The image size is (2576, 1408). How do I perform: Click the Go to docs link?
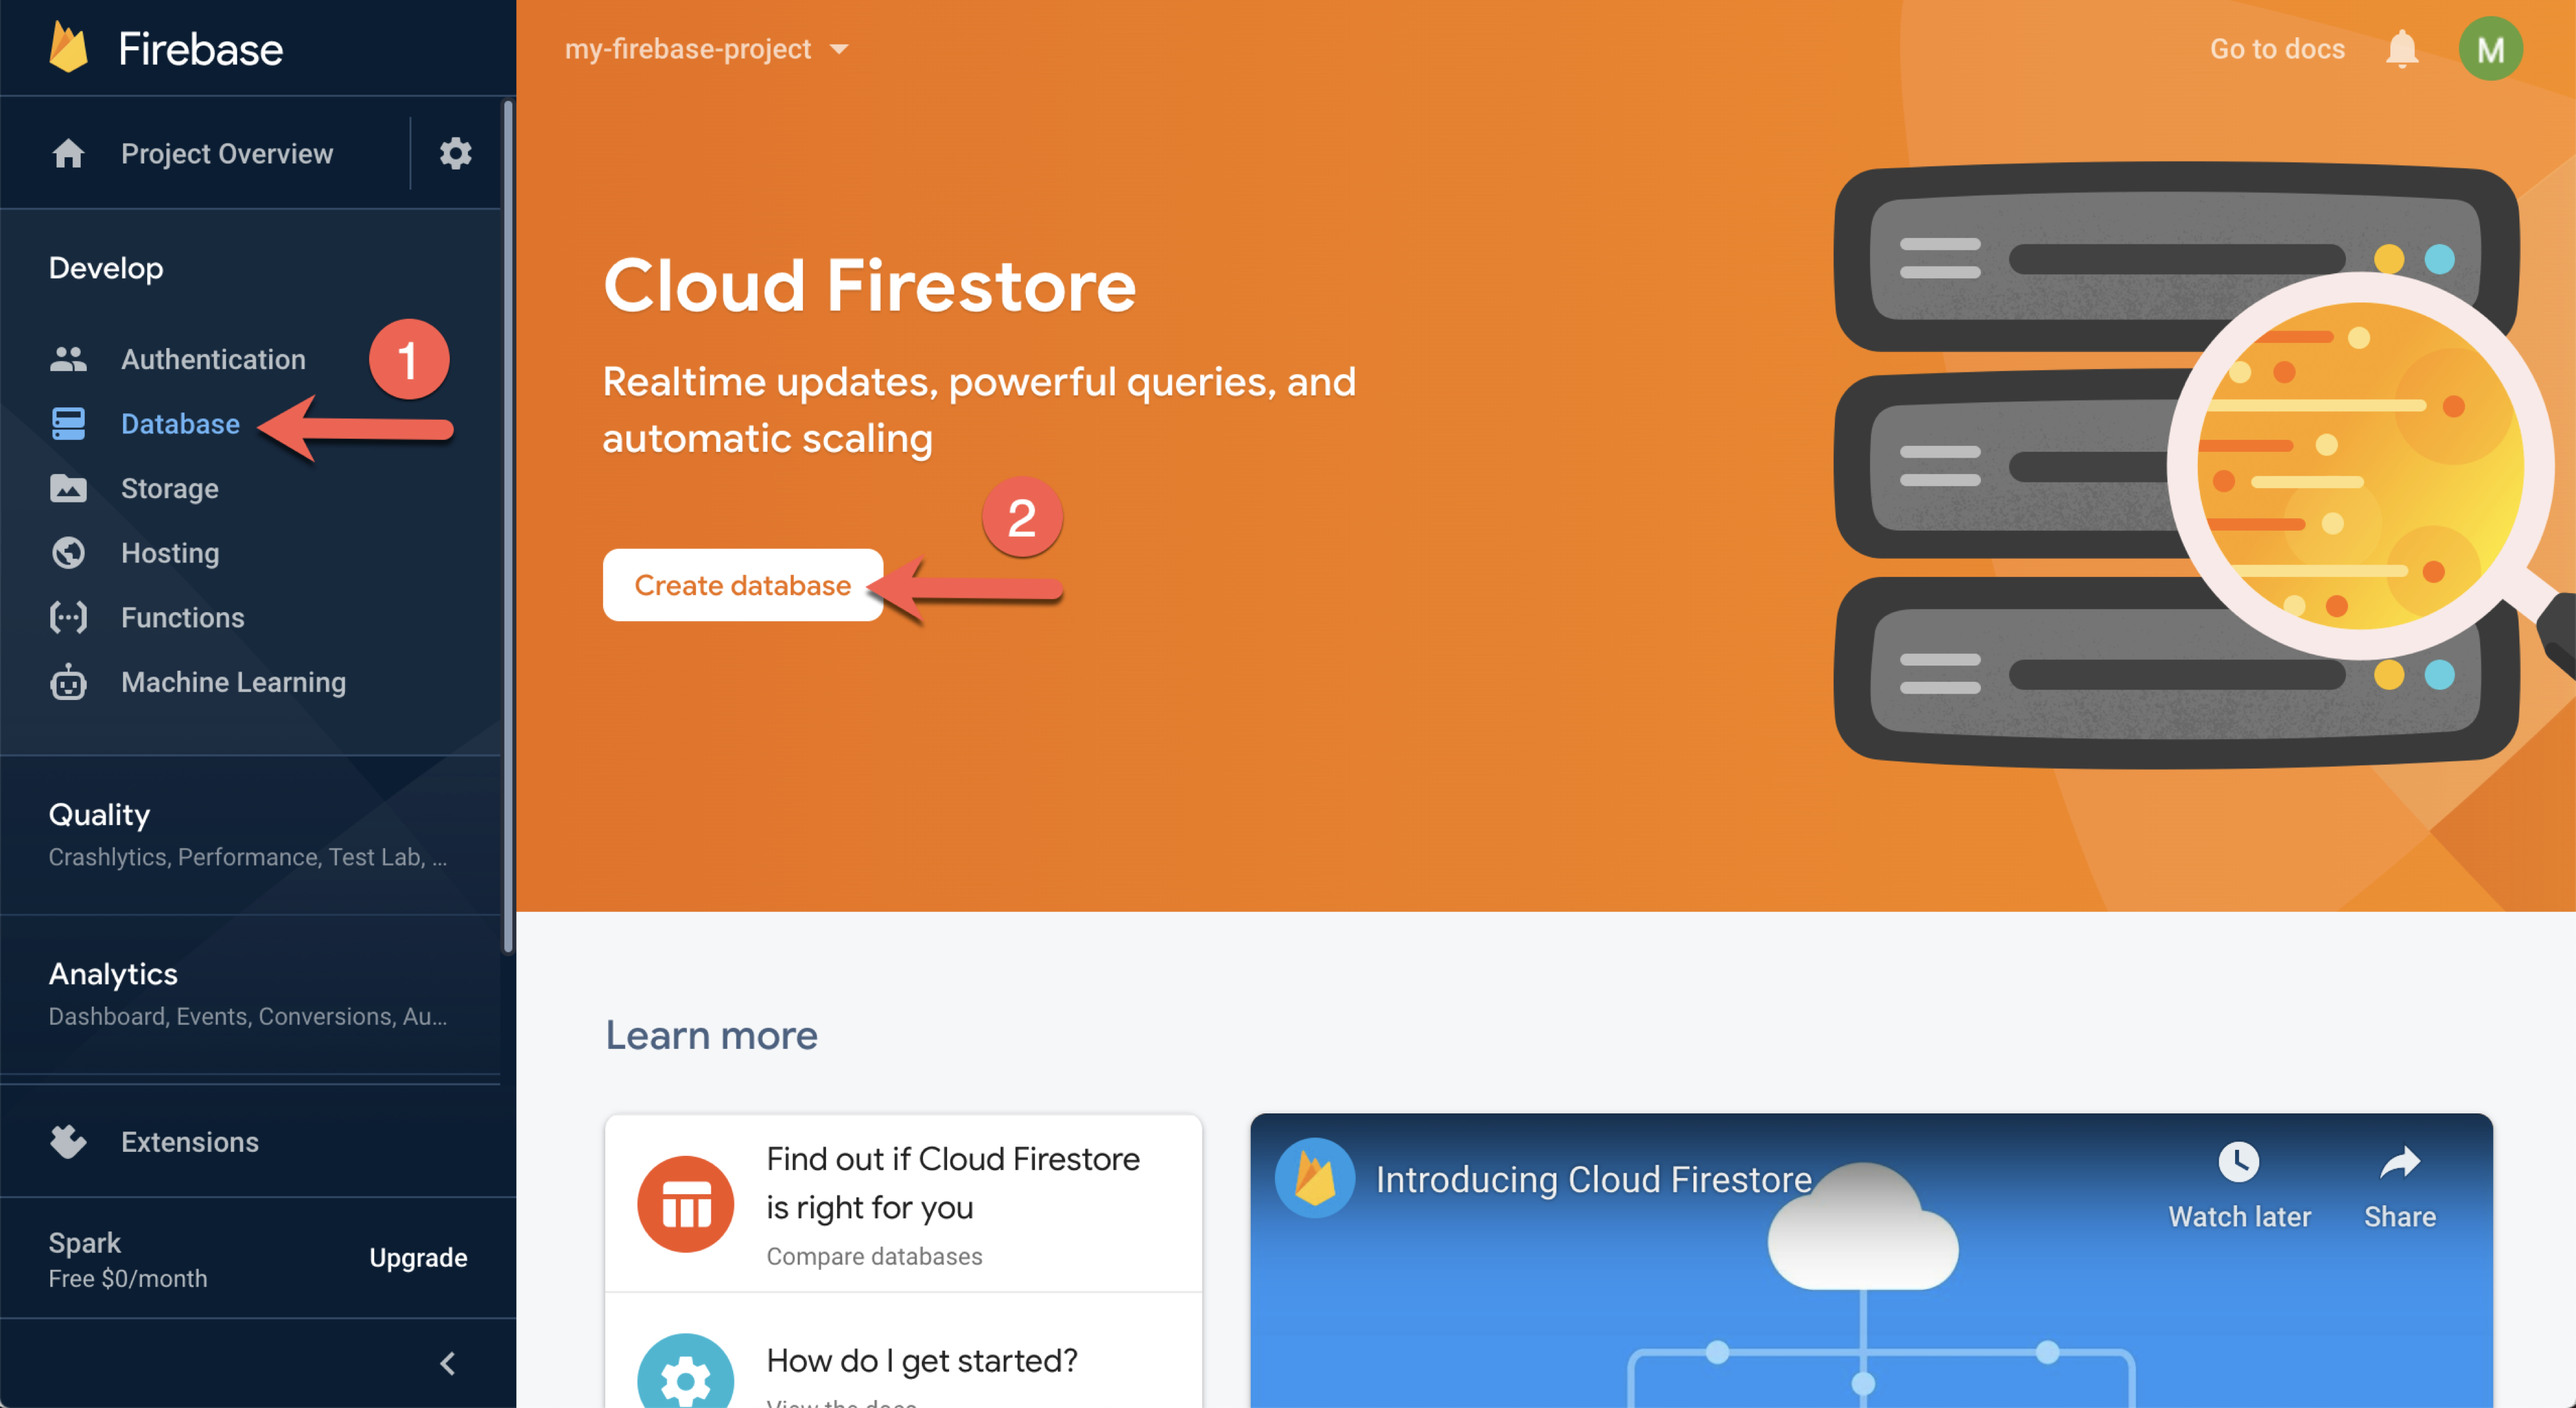2276,47
